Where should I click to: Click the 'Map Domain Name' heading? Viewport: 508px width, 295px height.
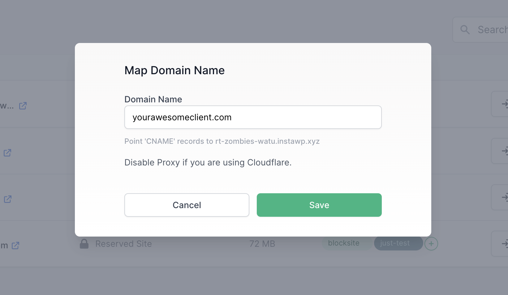click(x=174, y=71)
